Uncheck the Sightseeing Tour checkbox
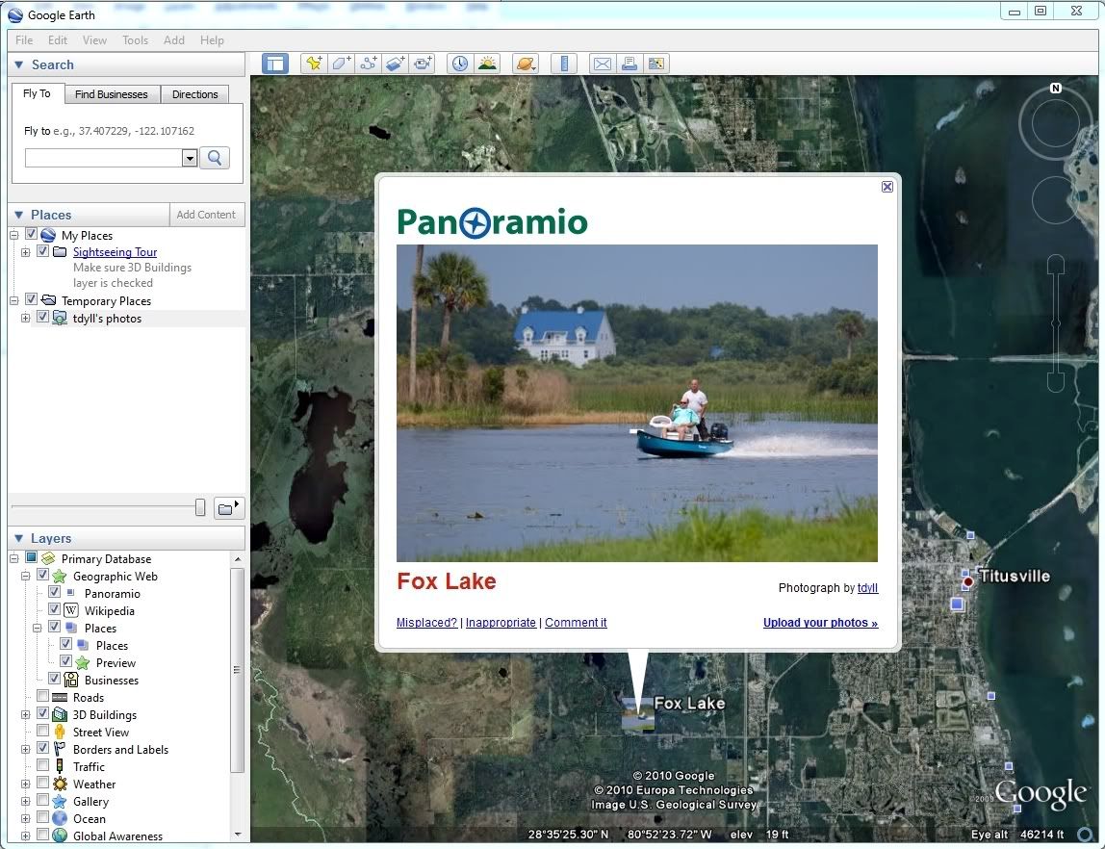Viewport: 1105px width, 849px height. coord(43,251)
